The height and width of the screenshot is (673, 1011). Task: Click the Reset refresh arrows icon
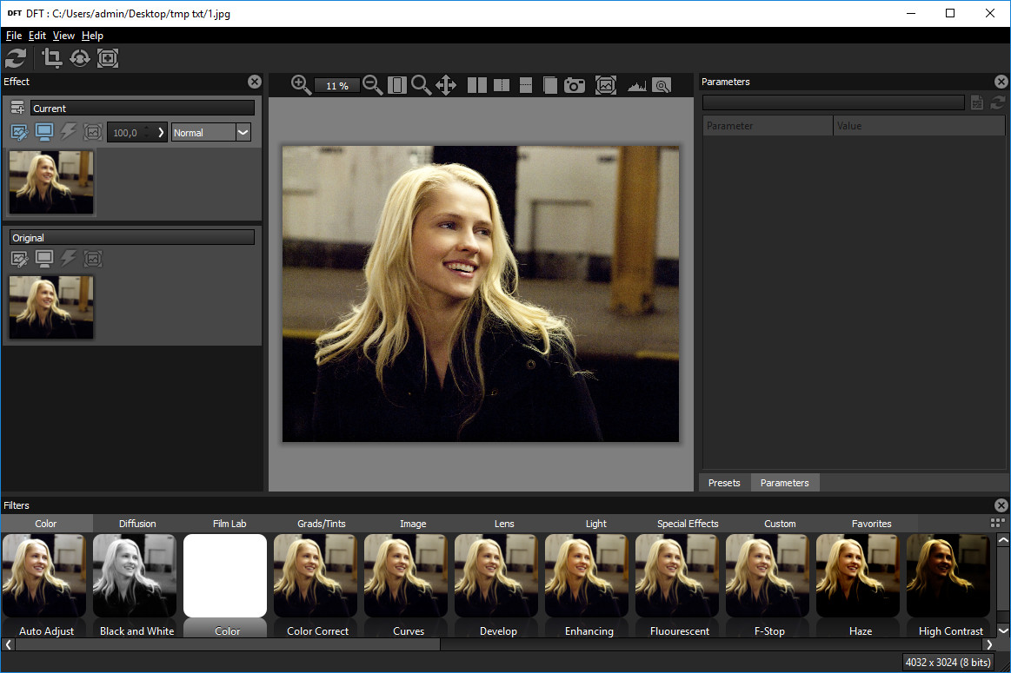[x=17, y=58]
